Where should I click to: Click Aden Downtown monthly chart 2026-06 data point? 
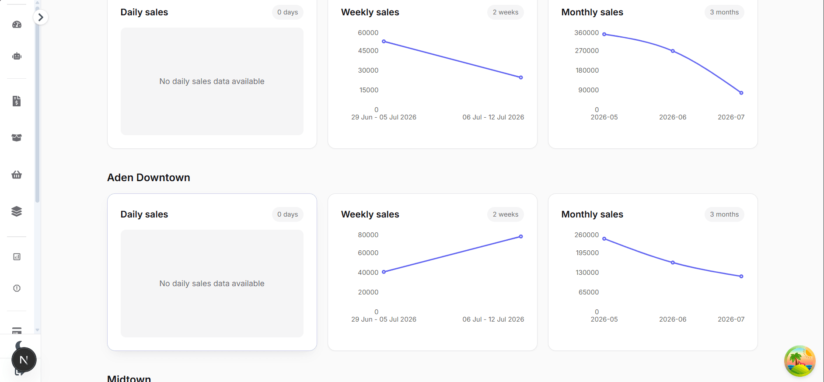(x=673, y=263)
